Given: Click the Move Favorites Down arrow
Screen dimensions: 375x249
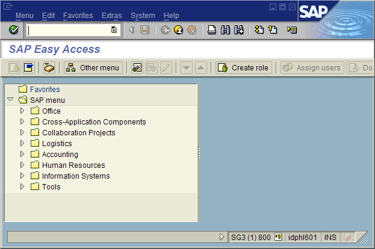Looking at the screenshot, I should (x=187, y=68).
